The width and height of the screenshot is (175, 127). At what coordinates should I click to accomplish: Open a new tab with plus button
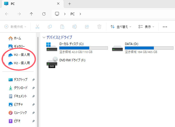point(70,4)
